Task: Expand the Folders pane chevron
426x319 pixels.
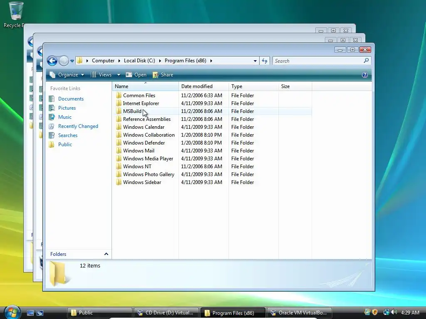Action: (106, 254)
